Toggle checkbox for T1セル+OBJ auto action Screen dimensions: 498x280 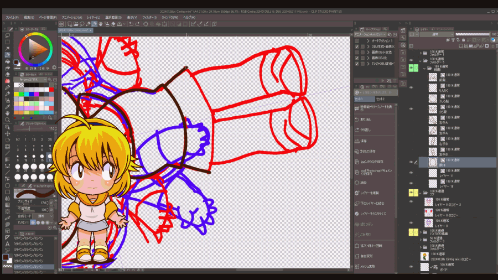pyautogui.click(x=357, y=64)
